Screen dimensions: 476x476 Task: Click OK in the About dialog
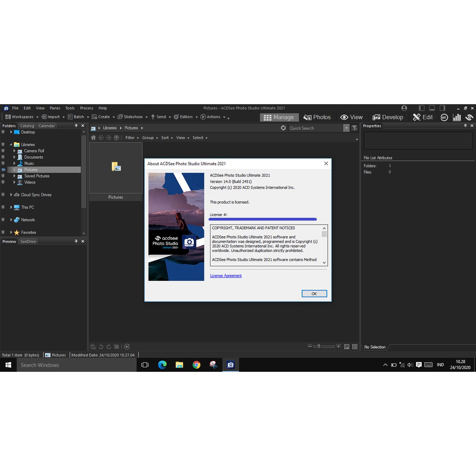[x=314, y=294]
